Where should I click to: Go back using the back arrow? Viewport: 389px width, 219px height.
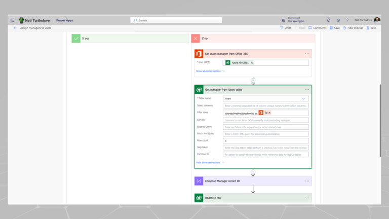[x=15, y=28]
